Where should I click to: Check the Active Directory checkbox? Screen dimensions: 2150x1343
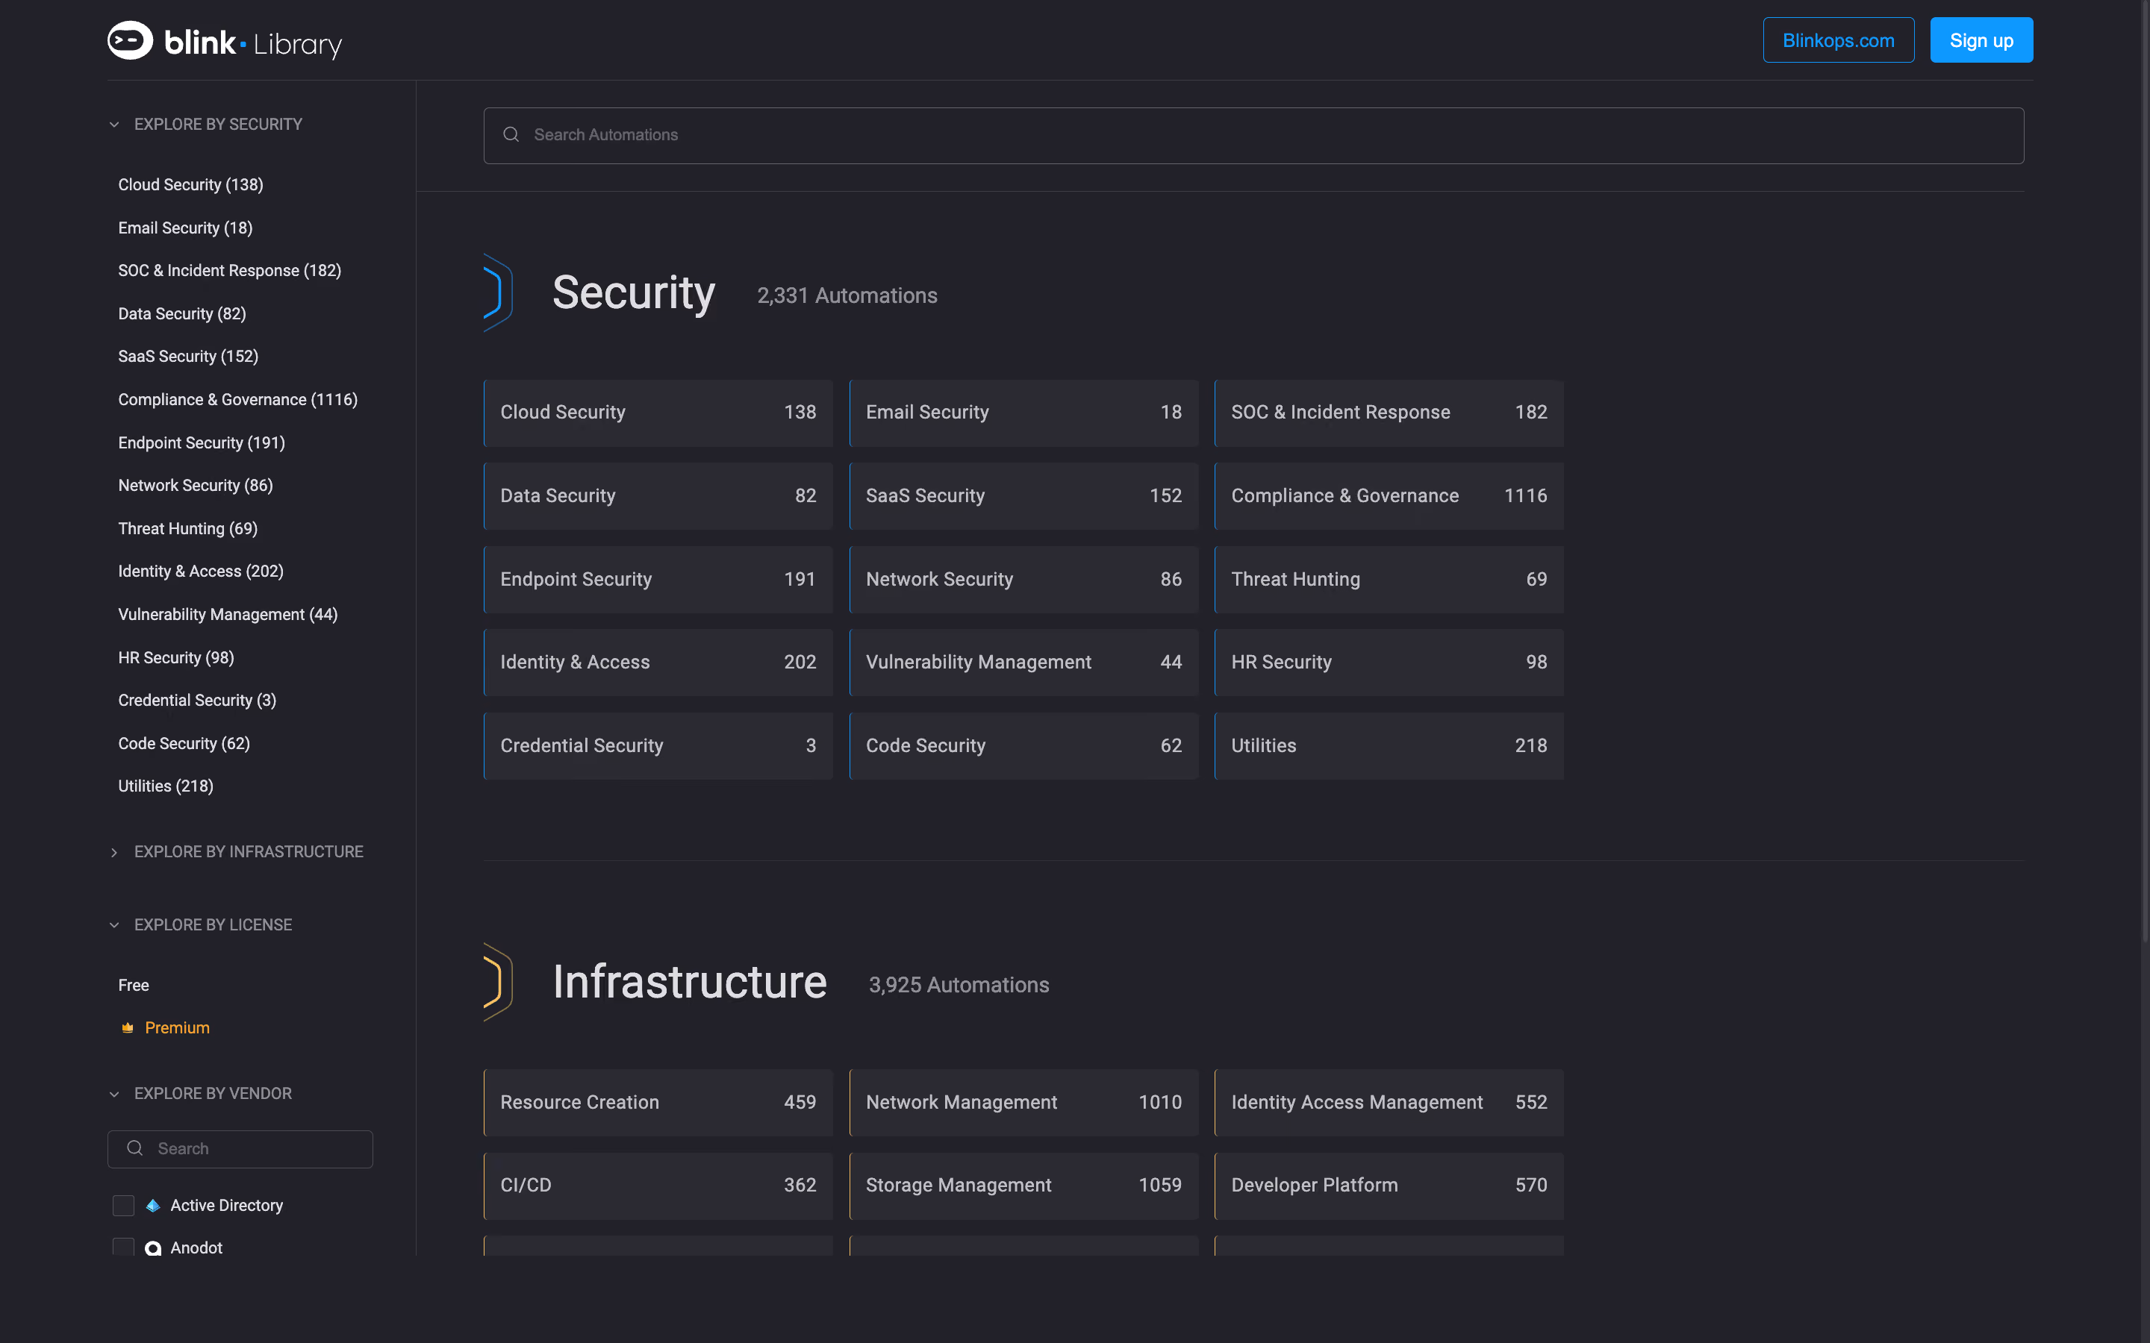coord(123,1205)
